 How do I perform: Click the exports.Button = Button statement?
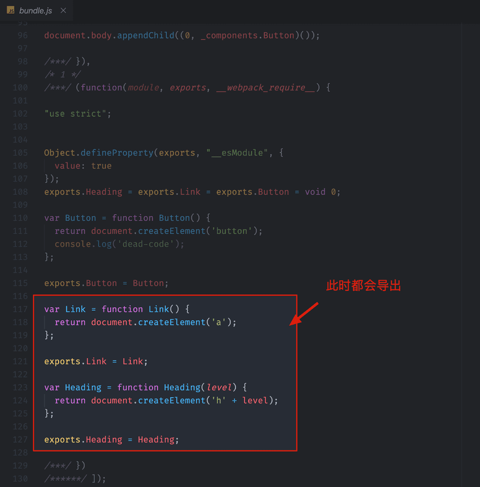pos(106,283)
